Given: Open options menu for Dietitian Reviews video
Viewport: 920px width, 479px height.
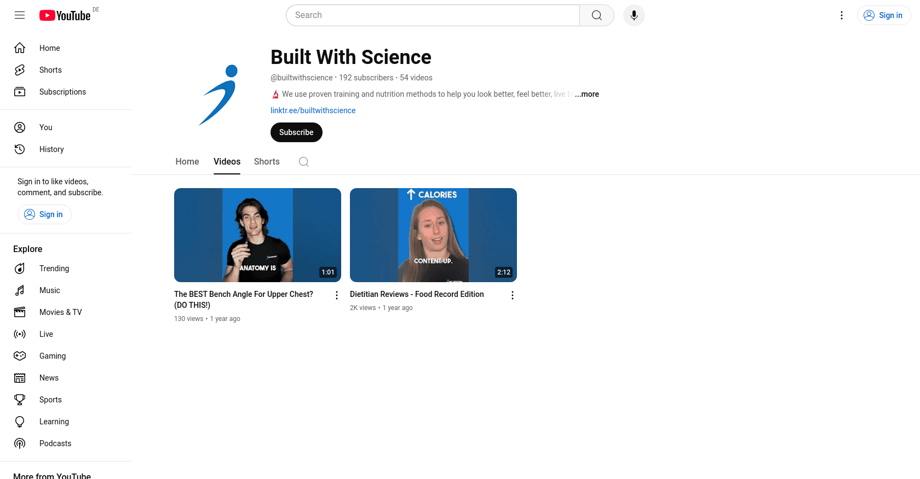Looking at the screenshot, I should tap(513, 295).
